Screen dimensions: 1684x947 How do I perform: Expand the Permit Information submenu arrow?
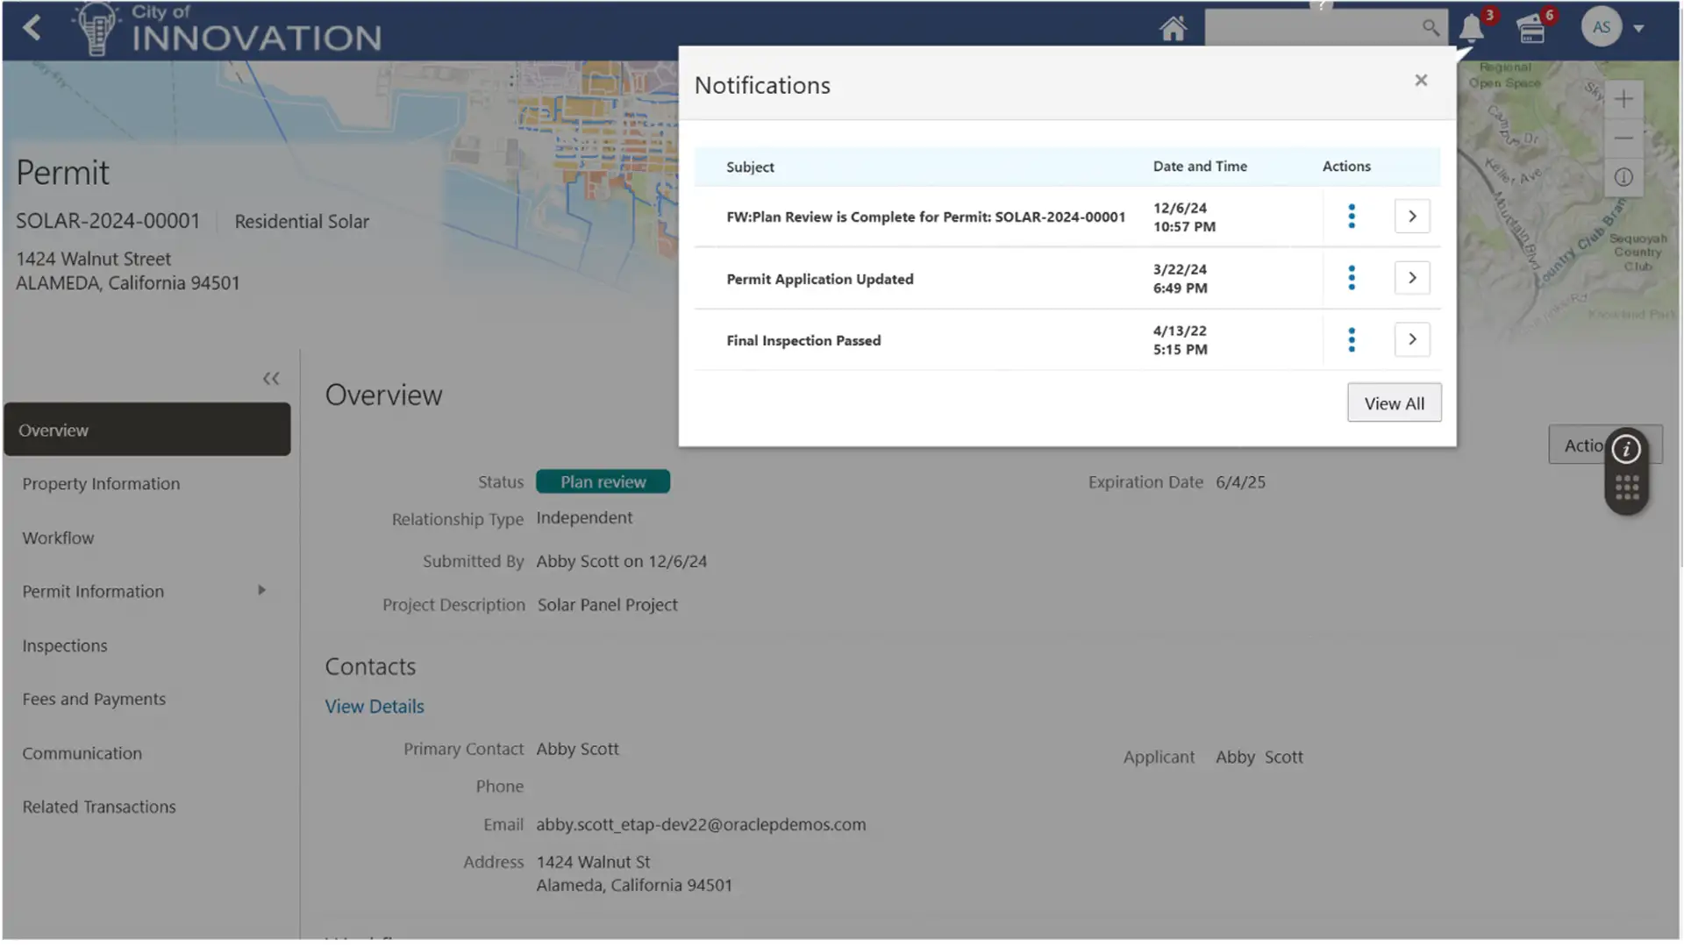click(x=261, y=591)
